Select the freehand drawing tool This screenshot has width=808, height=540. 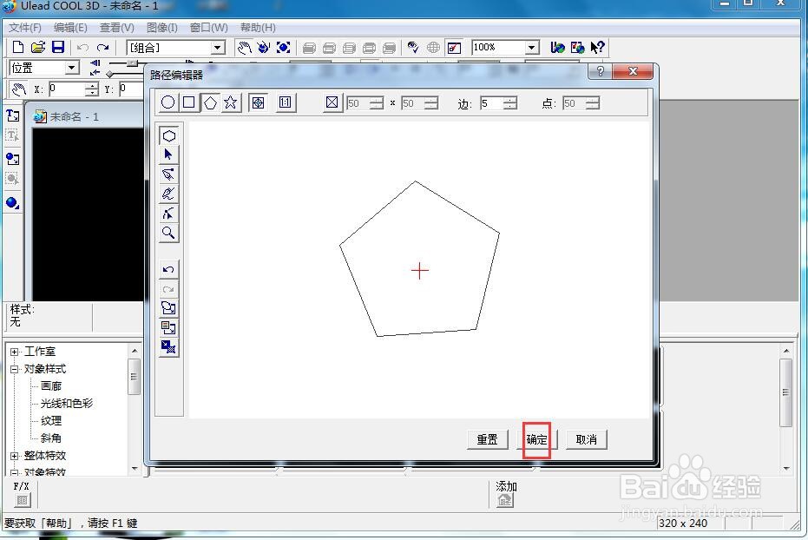click(x=168, y=194)
